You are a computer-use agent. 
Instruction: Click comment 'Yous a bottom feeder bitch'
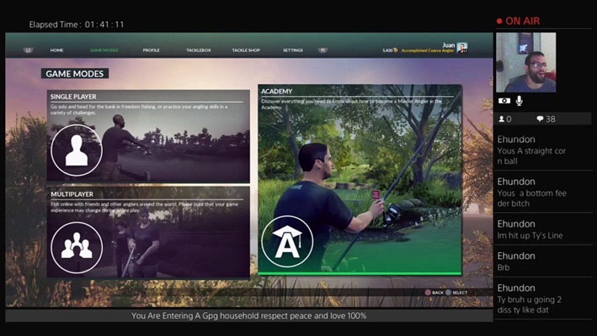point(532,198)
